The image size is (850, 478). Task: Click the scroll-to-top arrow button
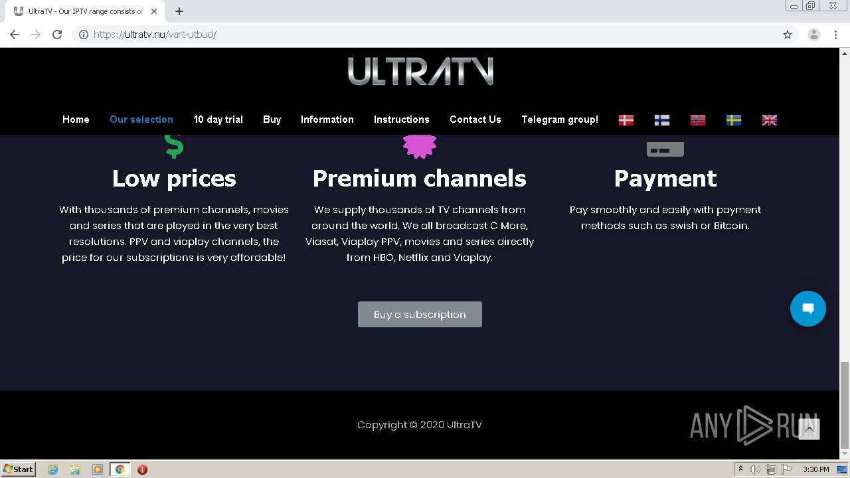809,429
